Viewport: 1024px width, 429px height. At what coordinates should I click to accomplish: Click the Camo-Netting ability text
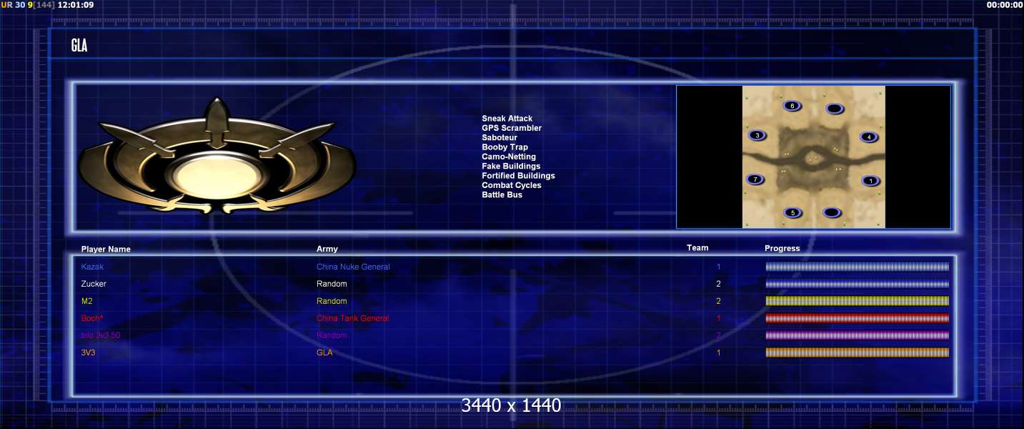point(508,157)
